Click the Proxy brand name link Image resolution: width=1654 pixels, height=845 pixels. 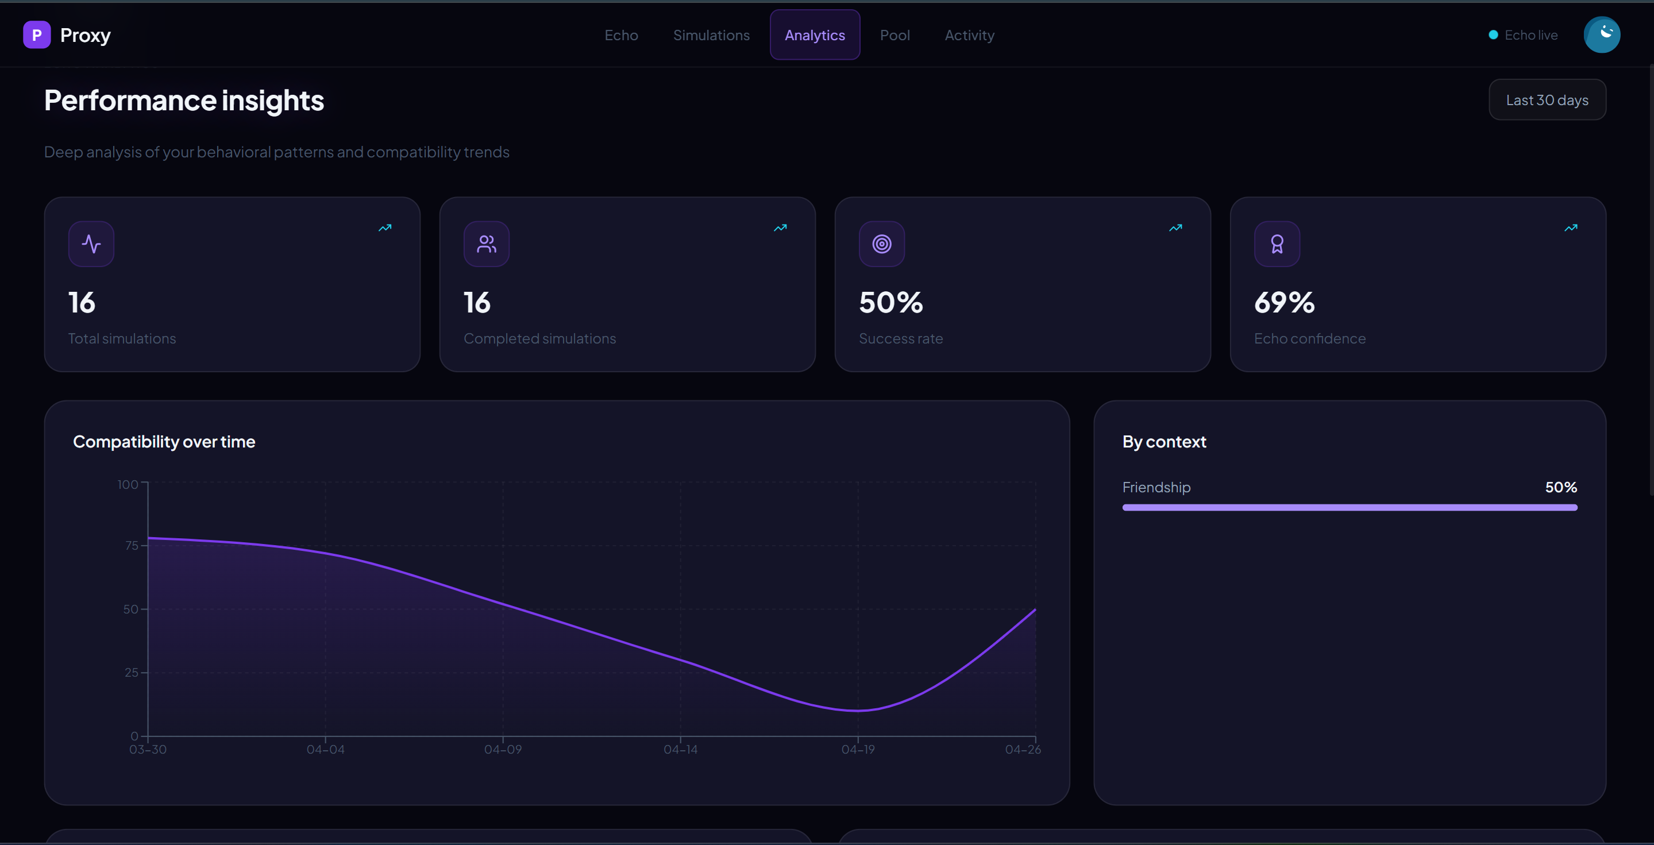click(x=86, y=35)
